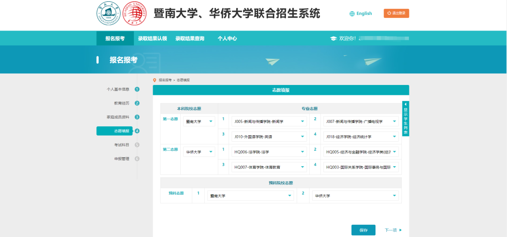Open major dropdown J018-经济学院-经济统计学
The width and height of the screenshot is (507, 237).
(x=361, y=137)
